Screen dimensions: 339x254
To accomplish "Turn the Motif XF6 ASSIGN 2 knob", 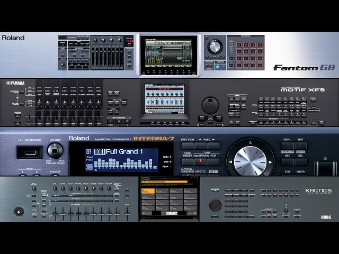I will [x=99, y=102].
